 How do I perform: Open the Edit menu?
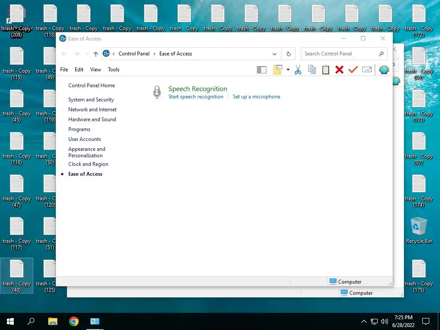pyautogui.click(x=79, y=70)
